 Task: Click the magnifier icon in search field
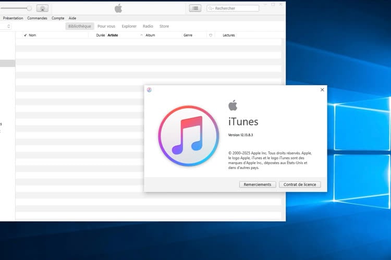(x=211, y=8)
